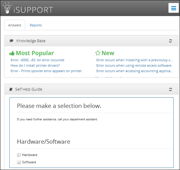Open the hamburger menu button

tap(173, 8)
